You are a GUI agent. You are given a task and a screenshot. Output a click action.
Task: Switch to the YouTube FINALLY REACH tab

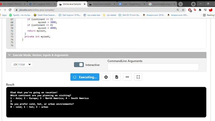point(13,4)
